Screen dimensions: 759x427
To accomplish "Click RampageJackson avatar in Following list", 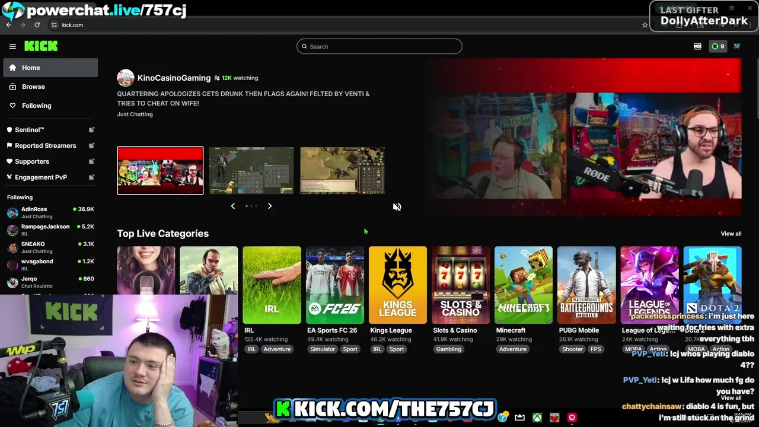I will coord(12,230).
